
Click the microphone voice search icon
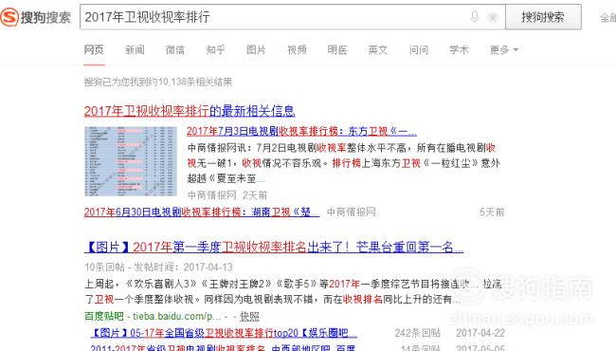click(475, 17)
